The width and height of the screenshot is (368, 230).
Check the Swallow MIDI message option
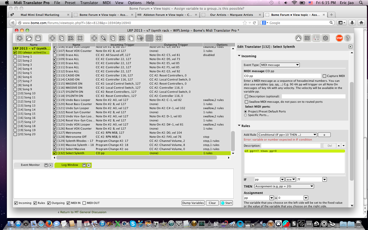247,102
